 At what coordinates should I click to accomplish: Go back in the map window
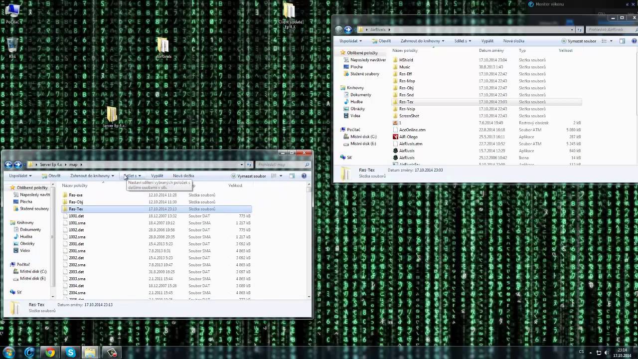[x=8, y=165]
